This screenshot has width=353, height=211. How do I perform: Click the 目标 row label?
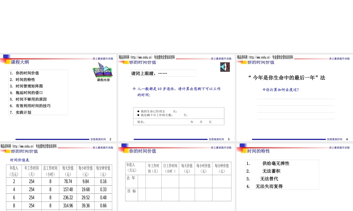(x=132, y=191)
